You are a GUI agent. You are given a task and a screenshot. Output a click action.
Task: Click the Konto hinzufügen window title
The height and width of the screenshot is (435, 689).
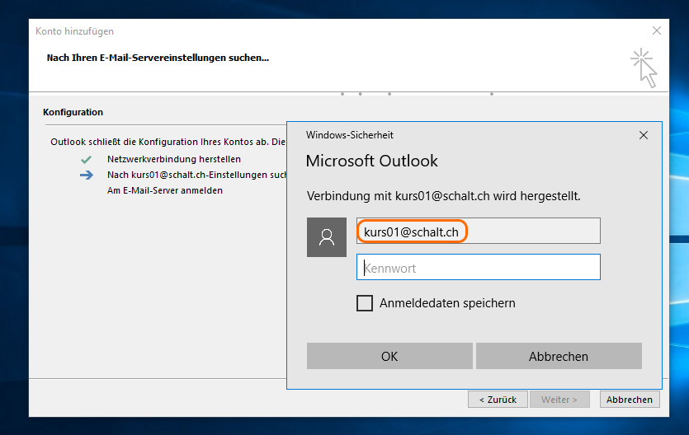click(75, 31)
